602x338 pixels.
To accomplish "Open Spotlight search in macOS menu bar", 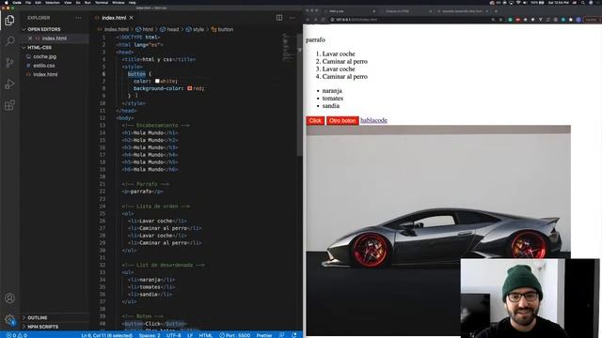I will click(582, 2).
